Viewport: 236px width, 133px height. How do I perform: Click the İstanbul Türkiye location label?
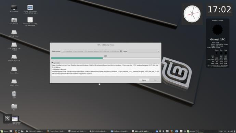pyautogui.click(x=218, y=20)
